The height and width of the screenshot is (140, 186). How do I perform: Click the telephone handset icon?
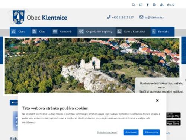[109, 17]
